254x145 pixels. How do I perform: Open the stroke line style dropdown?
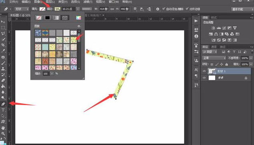click(87, 9)
